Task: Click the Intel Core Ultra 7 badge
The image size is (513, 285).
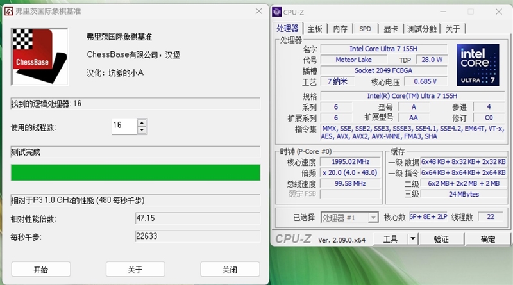Action: 478,65
